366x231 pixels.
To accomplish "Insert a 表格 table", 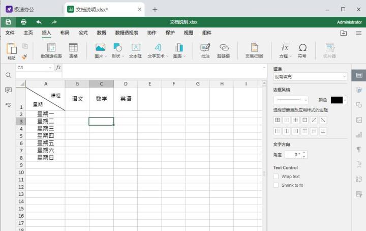I will [x=73, y=51].
